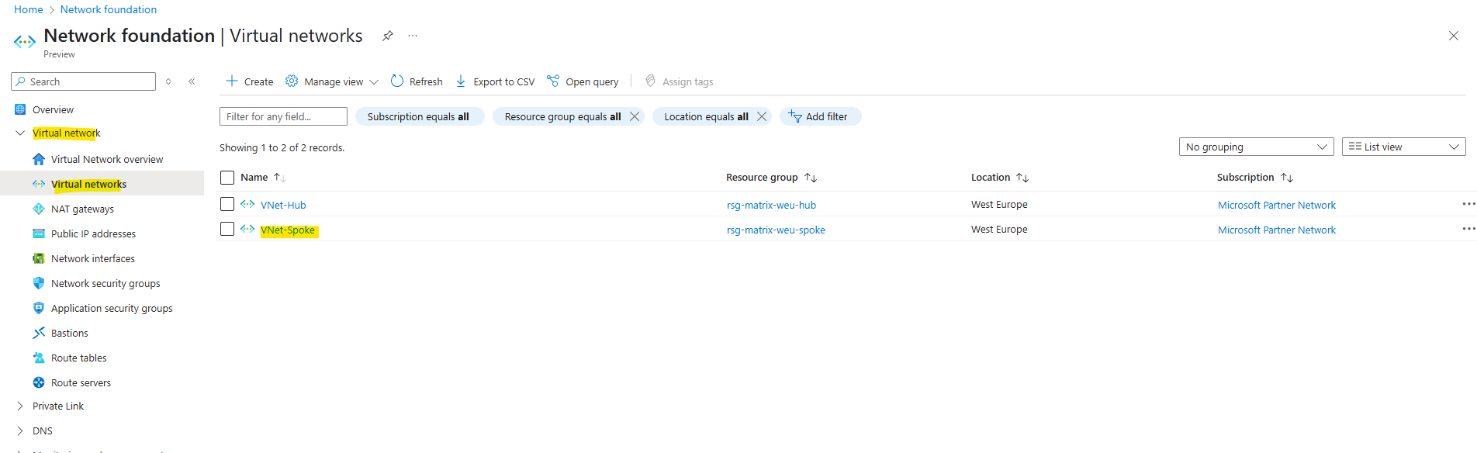Open Network security groups menu item

point(105,283)
